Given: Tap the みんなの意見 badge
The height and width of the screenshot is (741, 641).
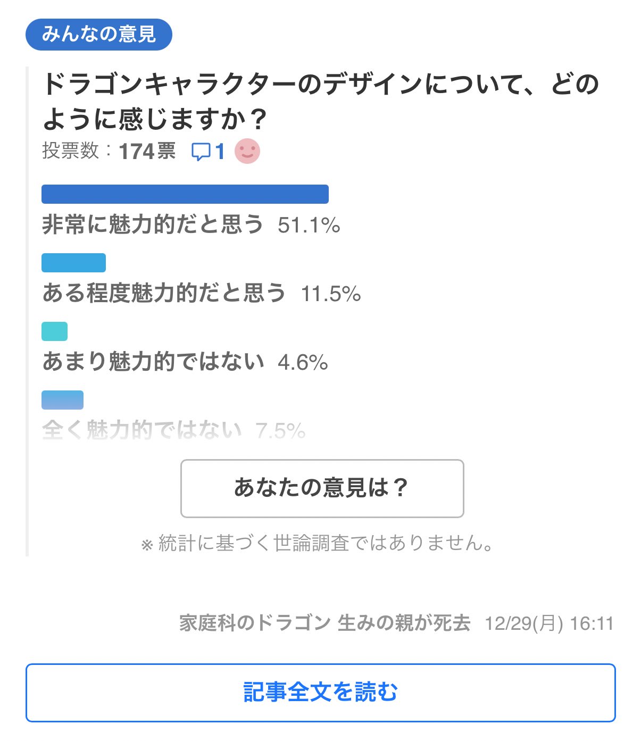Looking at the screenshot, I should (x=99, y=35).
